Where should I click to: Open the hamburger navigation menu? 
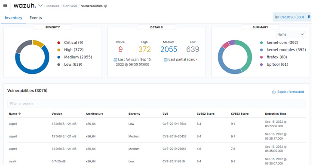(x=5, y=6)
